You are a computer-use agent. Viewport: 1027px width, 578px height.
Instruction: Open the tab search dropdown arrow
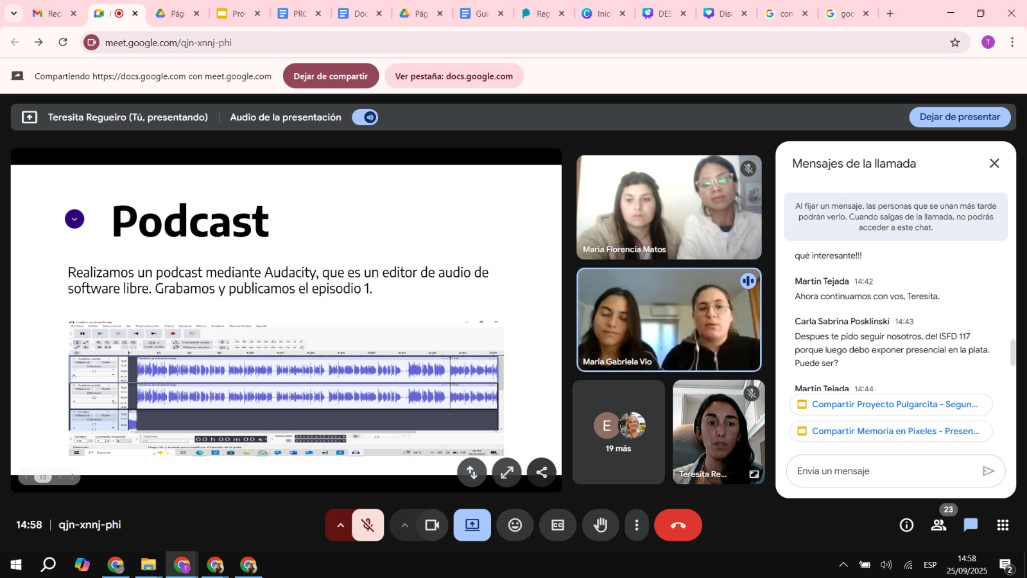coord(13,13)
